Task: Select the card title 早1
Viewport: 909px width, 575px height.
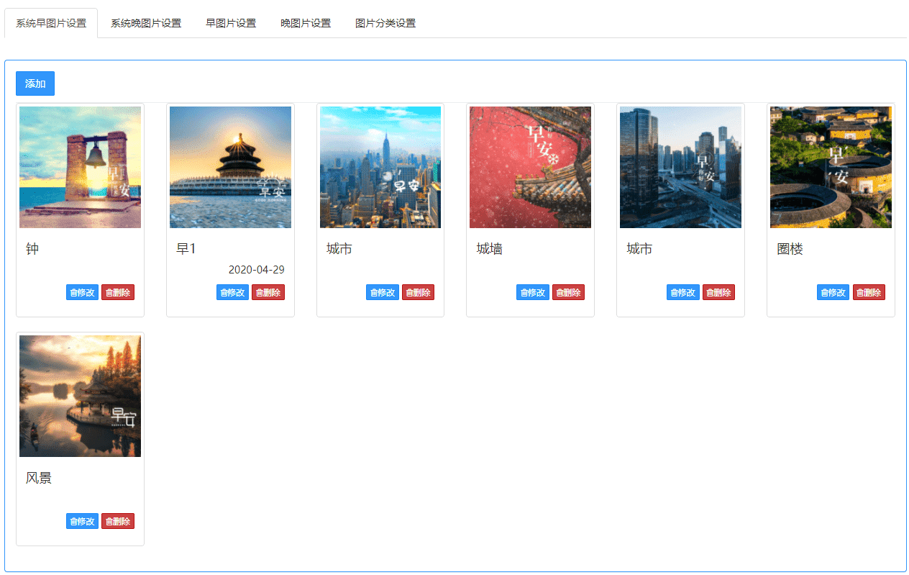Action: tap(186, 249)
